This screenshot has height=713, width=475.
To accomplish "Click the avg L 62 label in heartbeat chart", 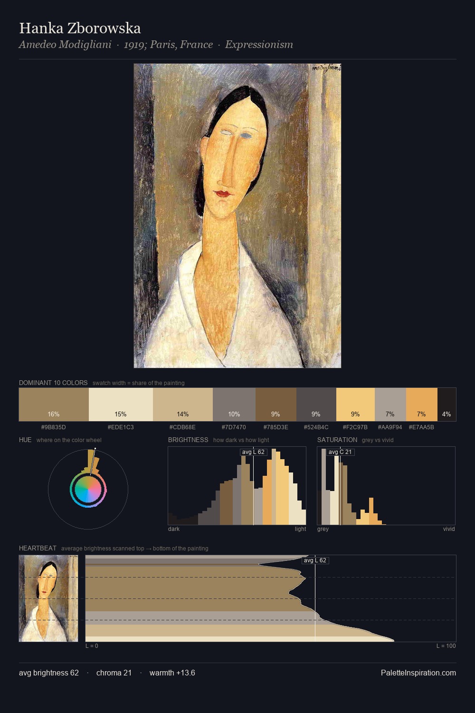I will point(315,560).
